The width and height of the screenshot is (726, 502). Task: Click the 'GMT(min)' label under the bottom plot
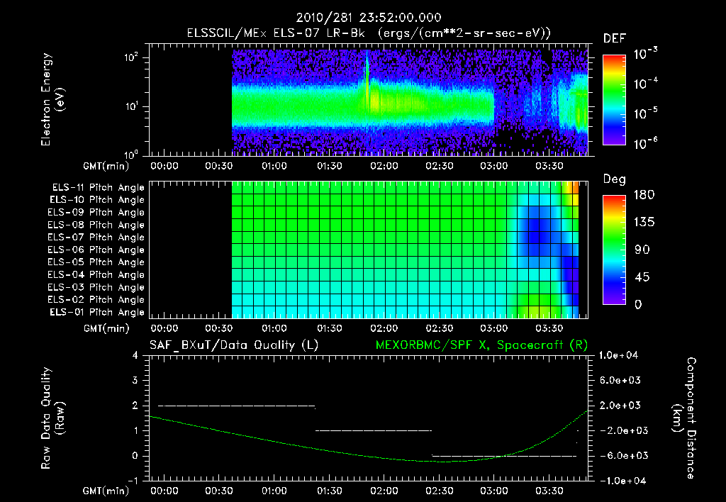[106, 491]
